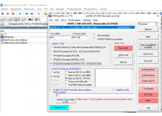Image resolution: width=162 pixels, height=116 pixels.
Task: Open Total Commander Навигация menu
Action: click(x=29, y=9)
